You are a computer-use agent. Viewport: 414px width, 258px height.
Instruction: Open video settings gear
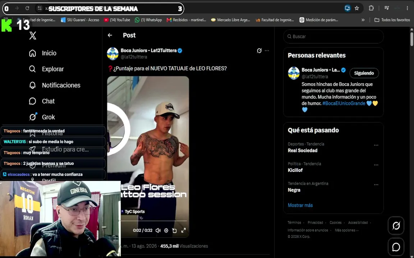tap(166, 230)
